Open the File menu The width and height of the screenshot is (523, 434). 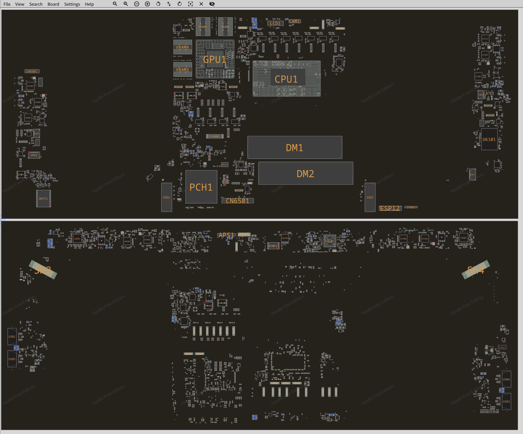point(7,4)
